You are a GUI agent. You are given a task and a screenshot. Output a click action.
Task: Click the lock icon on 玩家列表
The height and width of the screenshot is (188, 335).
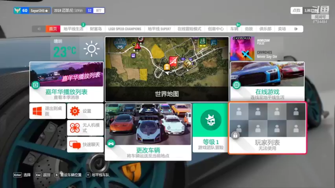(235, 135)
